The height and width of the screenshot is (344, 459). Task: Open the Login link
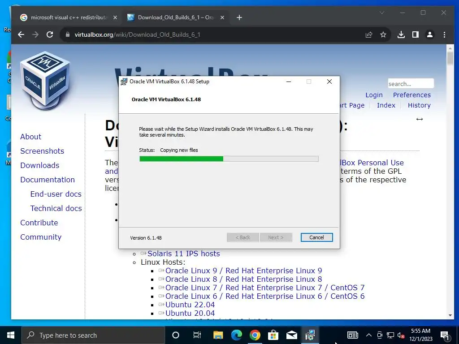374,95
